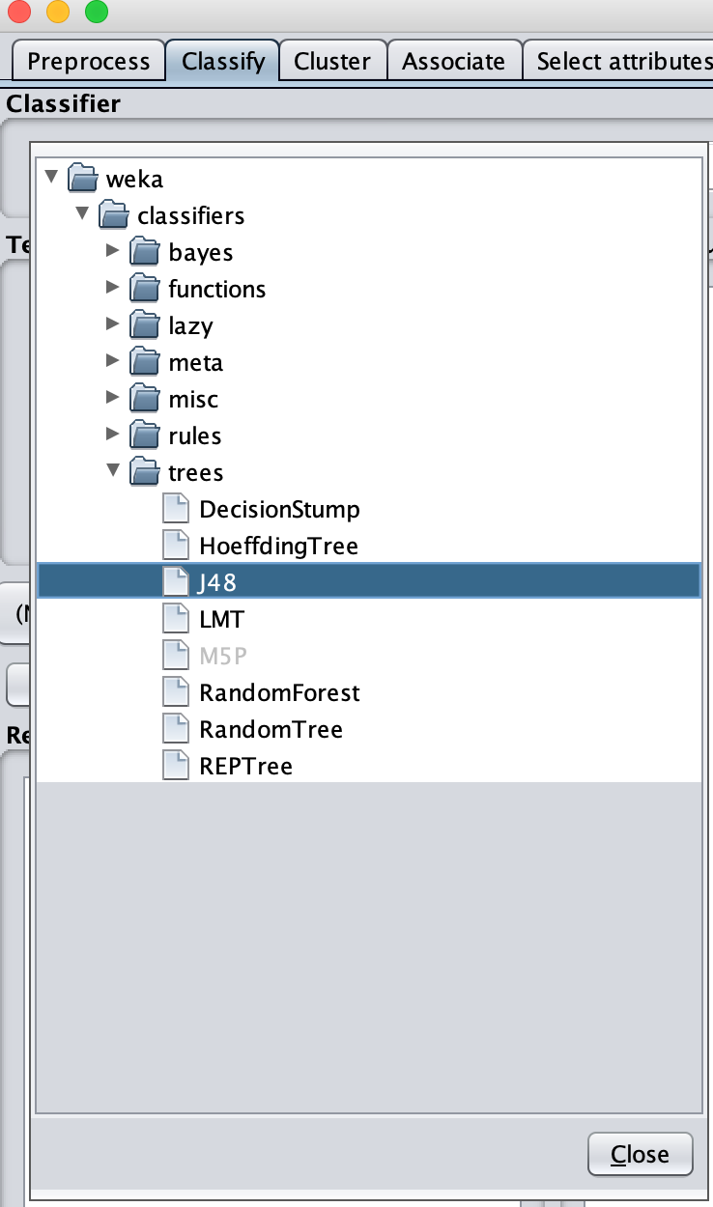The height and width of the screenshot is (1207, 713).
Task: Click the RandomForest file icon
Action: 176,693
